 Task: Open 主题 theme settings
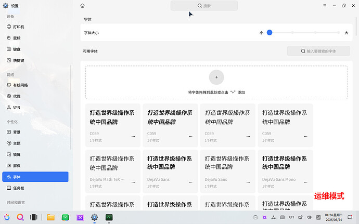click(35, 143)
